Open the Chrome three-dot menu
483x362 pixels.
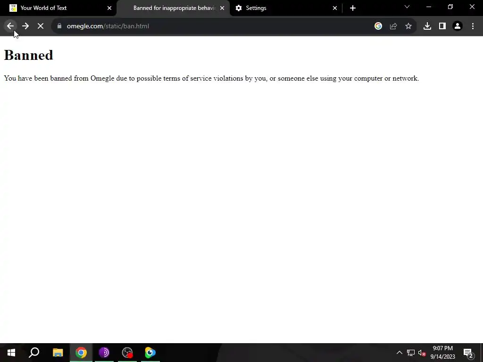tap(473, 26)
